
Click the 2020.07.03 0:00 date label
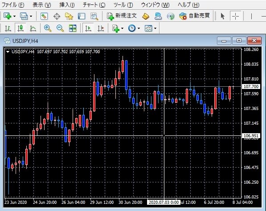[x=164, y=203]
